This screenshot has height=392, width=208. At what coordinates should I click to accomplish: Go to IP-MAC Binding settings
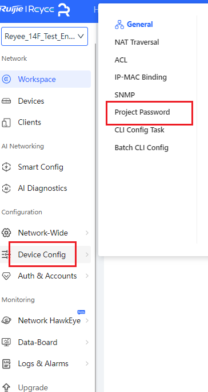click(141, 77)
